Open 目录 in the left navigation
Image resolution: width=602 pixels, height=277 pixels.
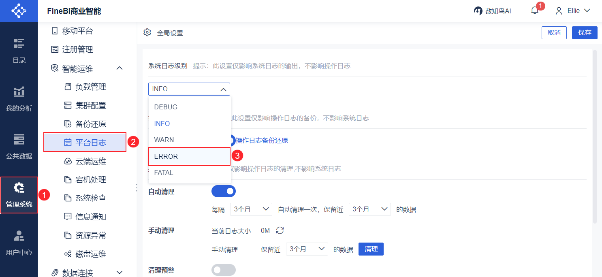click(x=19, y=51)
